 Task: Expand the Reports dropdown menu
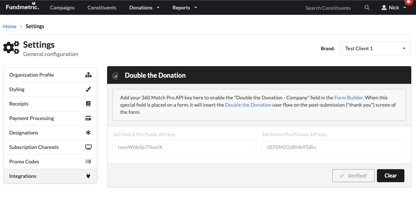tap(185, 8)
